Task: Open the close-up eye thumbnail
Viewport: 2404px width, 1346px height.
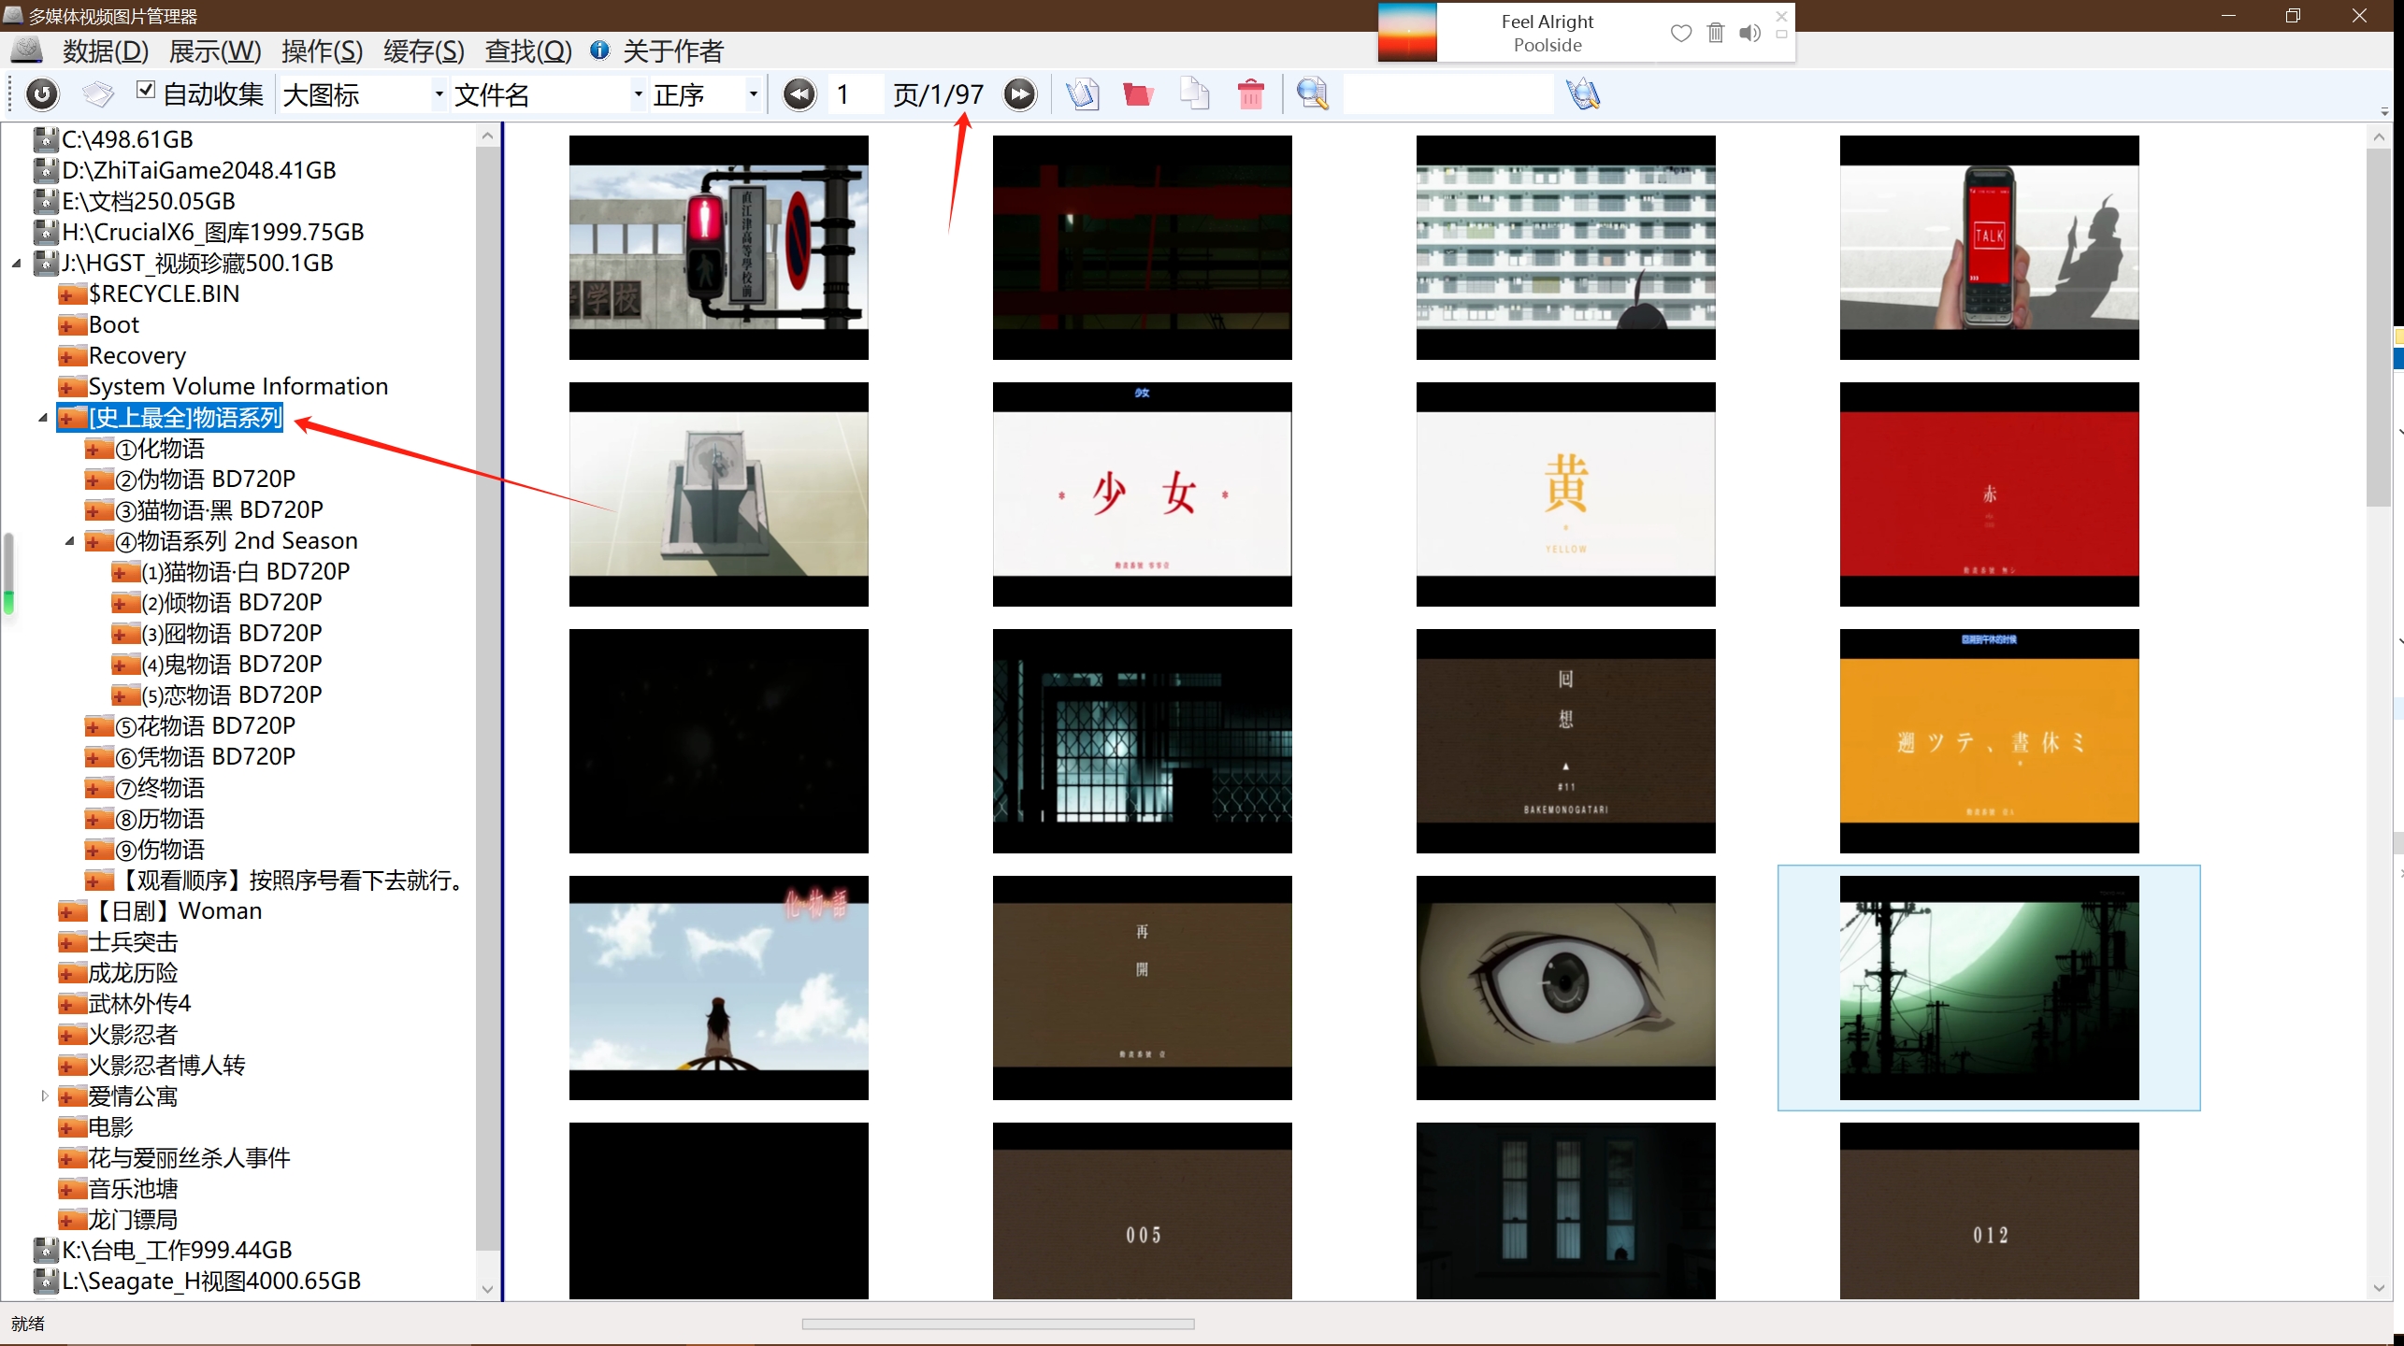Action: pos(1566,988)
